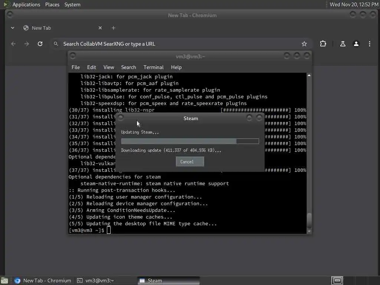Open the terminal File menu
380x285 pixels.
pyautogui.click(x=76, y=68)
